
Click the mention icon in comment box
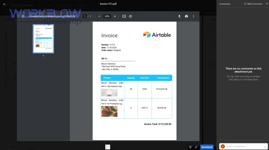pyautogui.click(x=265, y=147)
